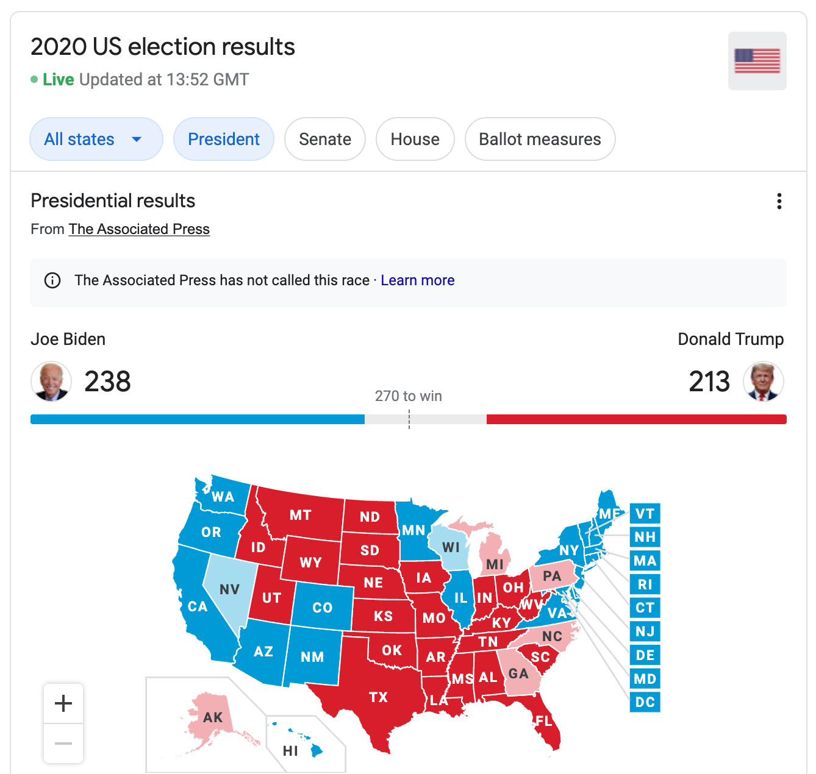
Task: Click the US flag thumbnail
Action: [757, 61]
